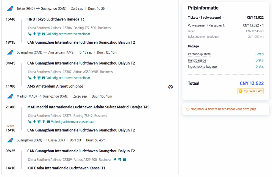This screenshot has width=272, height=177.
Task: Click 'Volledig achterover verstelbaar' under flight CZ307
Action: click(x=68, y=78)
